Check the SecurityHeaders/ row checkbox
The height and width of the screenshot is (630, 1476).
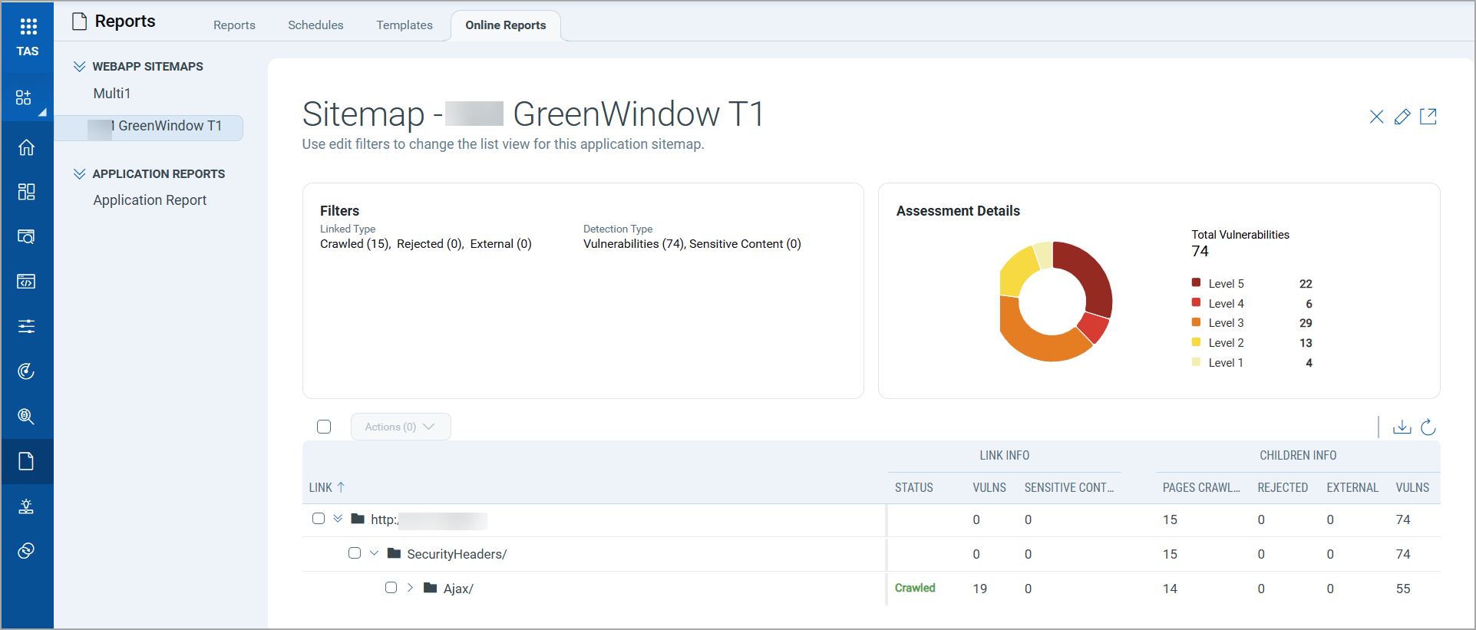point(355,553)
